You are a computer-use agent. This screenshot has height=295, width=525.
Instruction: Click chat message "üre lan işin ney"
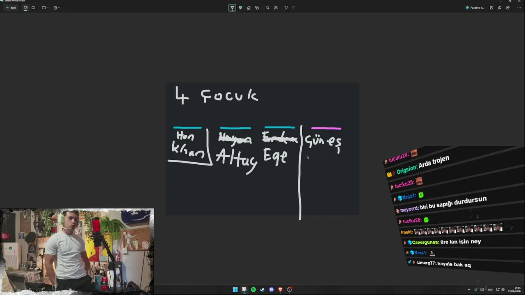[x=461, y=242]
